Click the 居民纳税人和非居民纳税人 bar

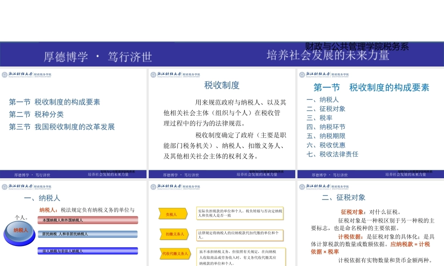click(87, 234)
